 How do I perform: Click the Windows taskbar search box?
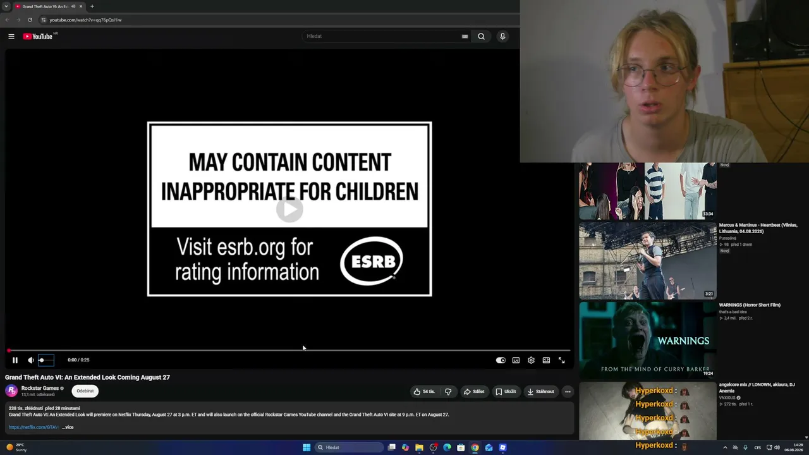[350, 447]
